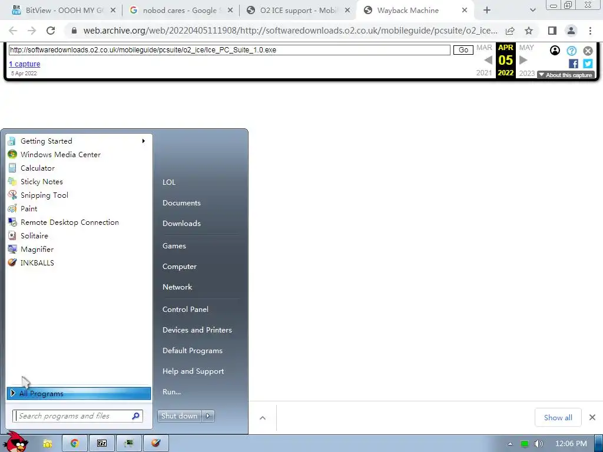Expand All Programs list
This screenshot has height=452, width=603.
(x=78, y=393)
